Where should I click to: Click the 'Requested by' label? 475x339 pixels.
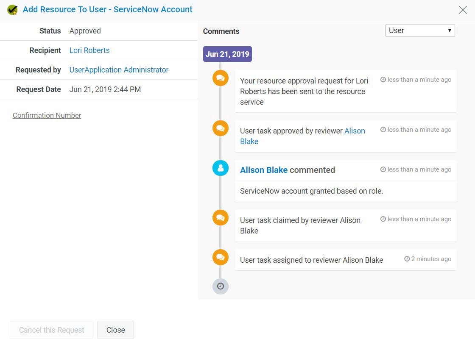[38, 70]
